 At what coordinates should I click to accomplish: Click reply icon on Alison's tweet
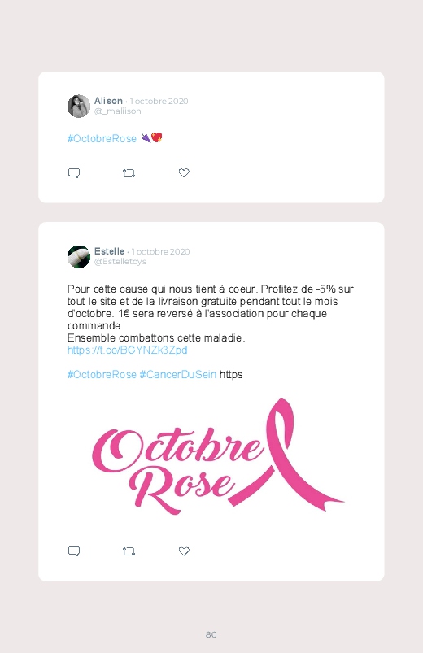(x=74, y=173)
